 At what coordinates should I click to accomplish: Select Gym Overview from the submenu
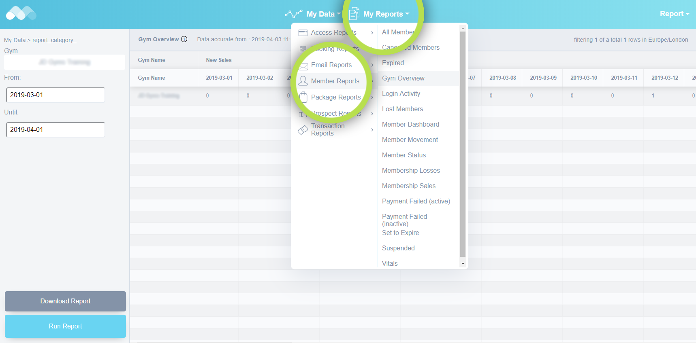403,78
